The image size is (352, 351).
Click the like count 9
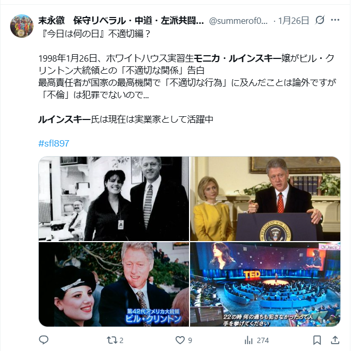point(190,340)
